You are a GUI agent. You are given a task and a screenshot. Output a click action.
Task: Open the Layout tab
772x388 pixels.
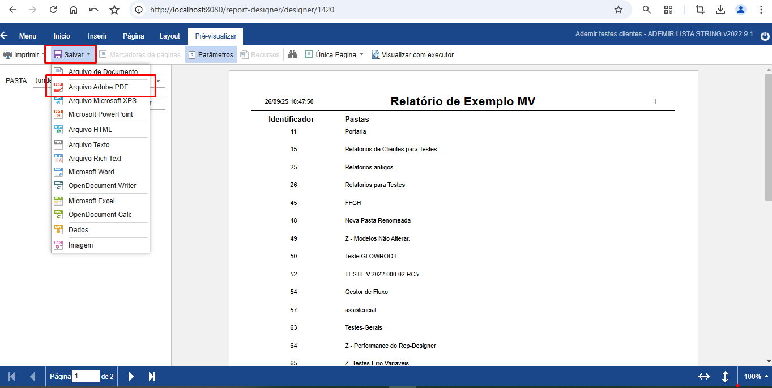pyautogui.click(x=169, y=36)
